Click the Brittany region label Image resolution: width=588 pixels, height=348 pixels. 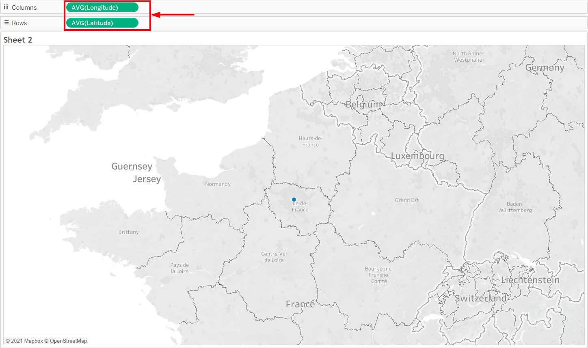pyautogui.click(x=128, y=232)
